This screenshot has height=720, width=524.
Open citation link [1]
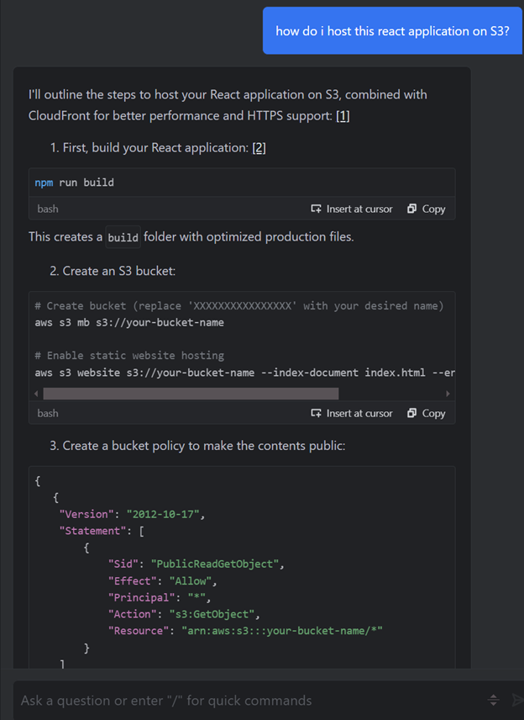pyautogui.click(x=343, y=116)
